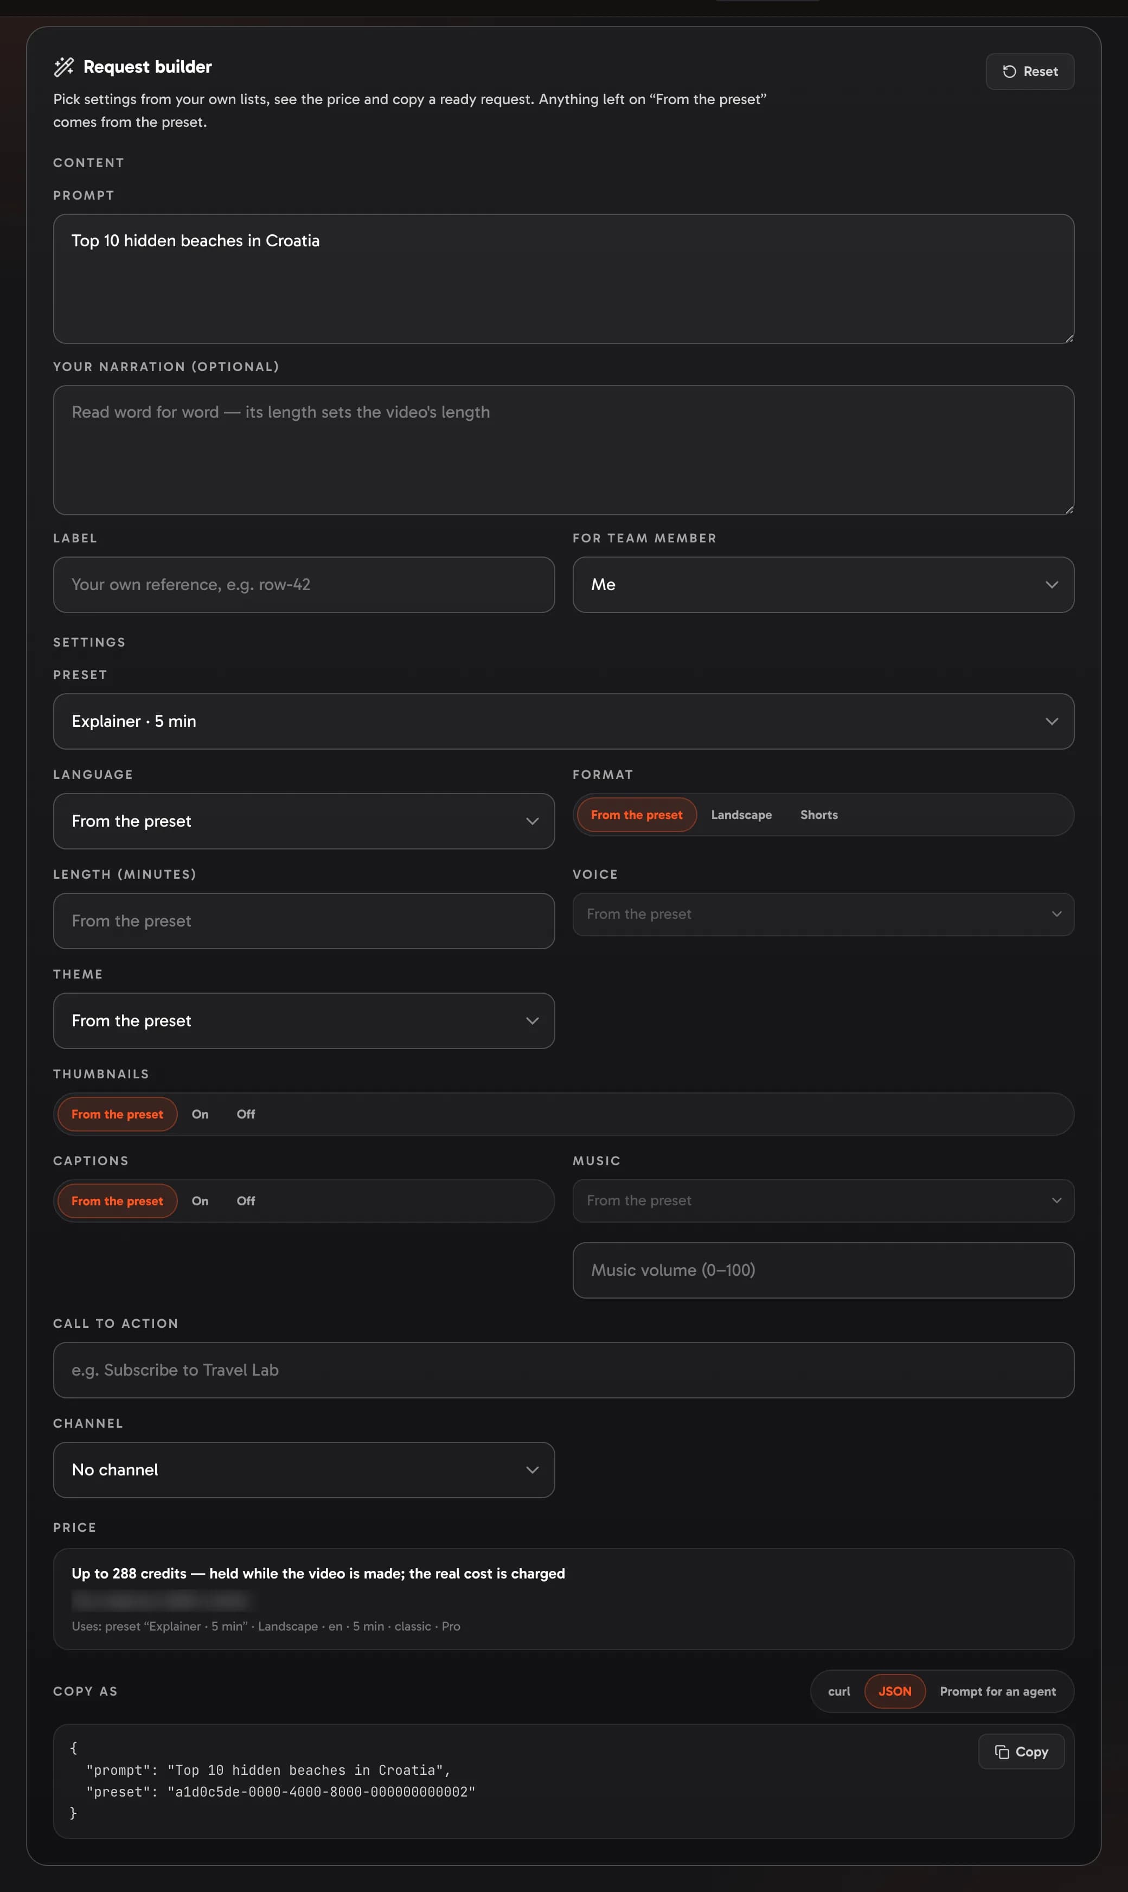Turn Thumbnails Off
Viewport: 1128px width, 1892px height.
pyautogui.click(x=246, y=1114)
